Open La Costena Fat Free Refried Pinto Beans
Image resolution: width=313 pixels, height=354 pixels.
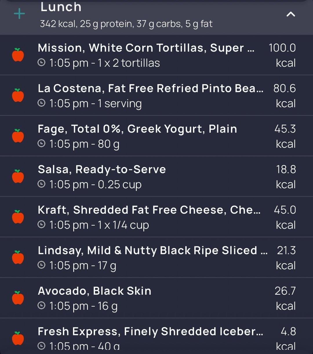[156, 95]
